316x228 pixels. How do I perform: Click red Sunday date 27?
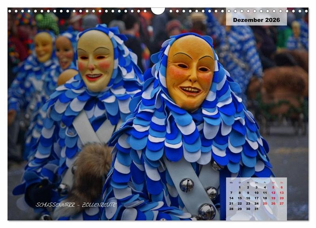[x=282, y=204]
